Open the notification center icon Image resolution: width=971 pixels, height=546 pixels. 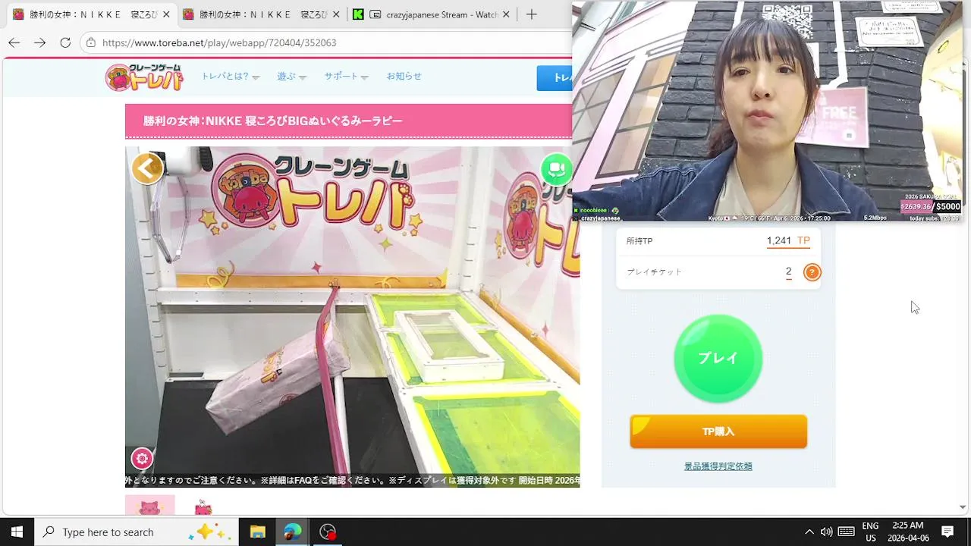coord(947,532)
